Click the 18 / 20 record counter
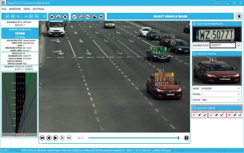The width and height of the screenshot is (244, 153). point(22,16)
